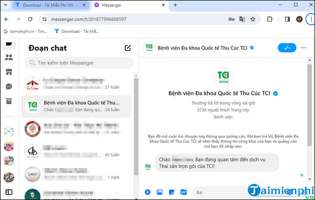Image resolution: width=315 pixels, height=200 pixels.
Task: Open the chat with green S avatar
Action: click(76, 194)
